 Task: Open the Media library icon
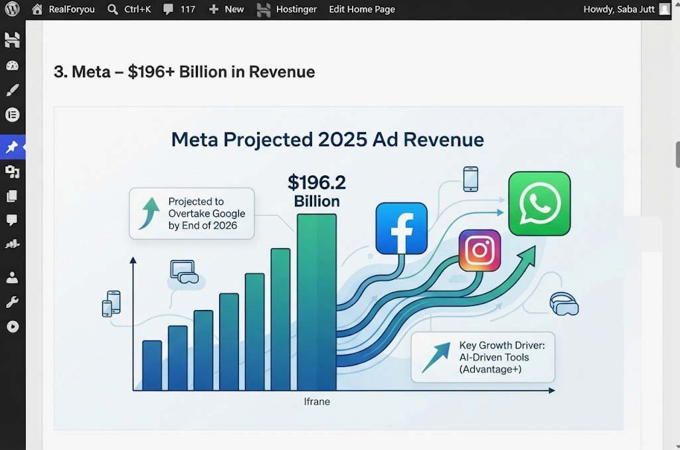pos(12,172)
